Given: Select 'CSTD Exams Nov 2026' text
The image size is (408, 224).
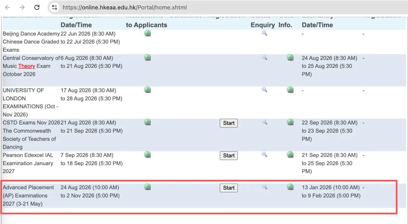Looking at the screenshot, I should (31, 123).
